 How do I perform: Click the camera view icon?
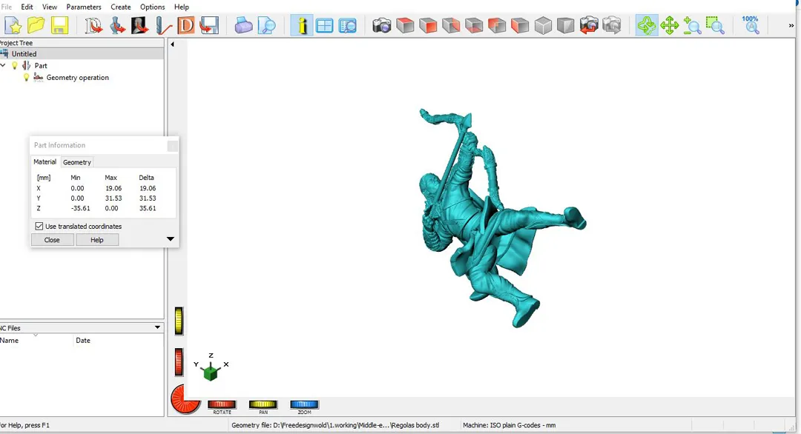point(382,25)
